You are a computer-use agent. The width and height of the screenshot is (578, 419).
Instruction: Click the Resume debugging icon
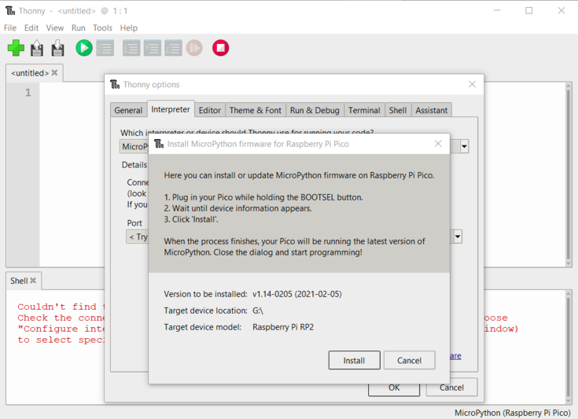click(194, 48)
